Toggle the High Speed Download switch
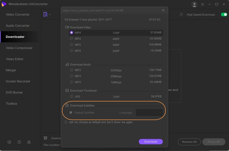Image resolution: width=229 pixels, height=151 pixels. coord(224,15)
